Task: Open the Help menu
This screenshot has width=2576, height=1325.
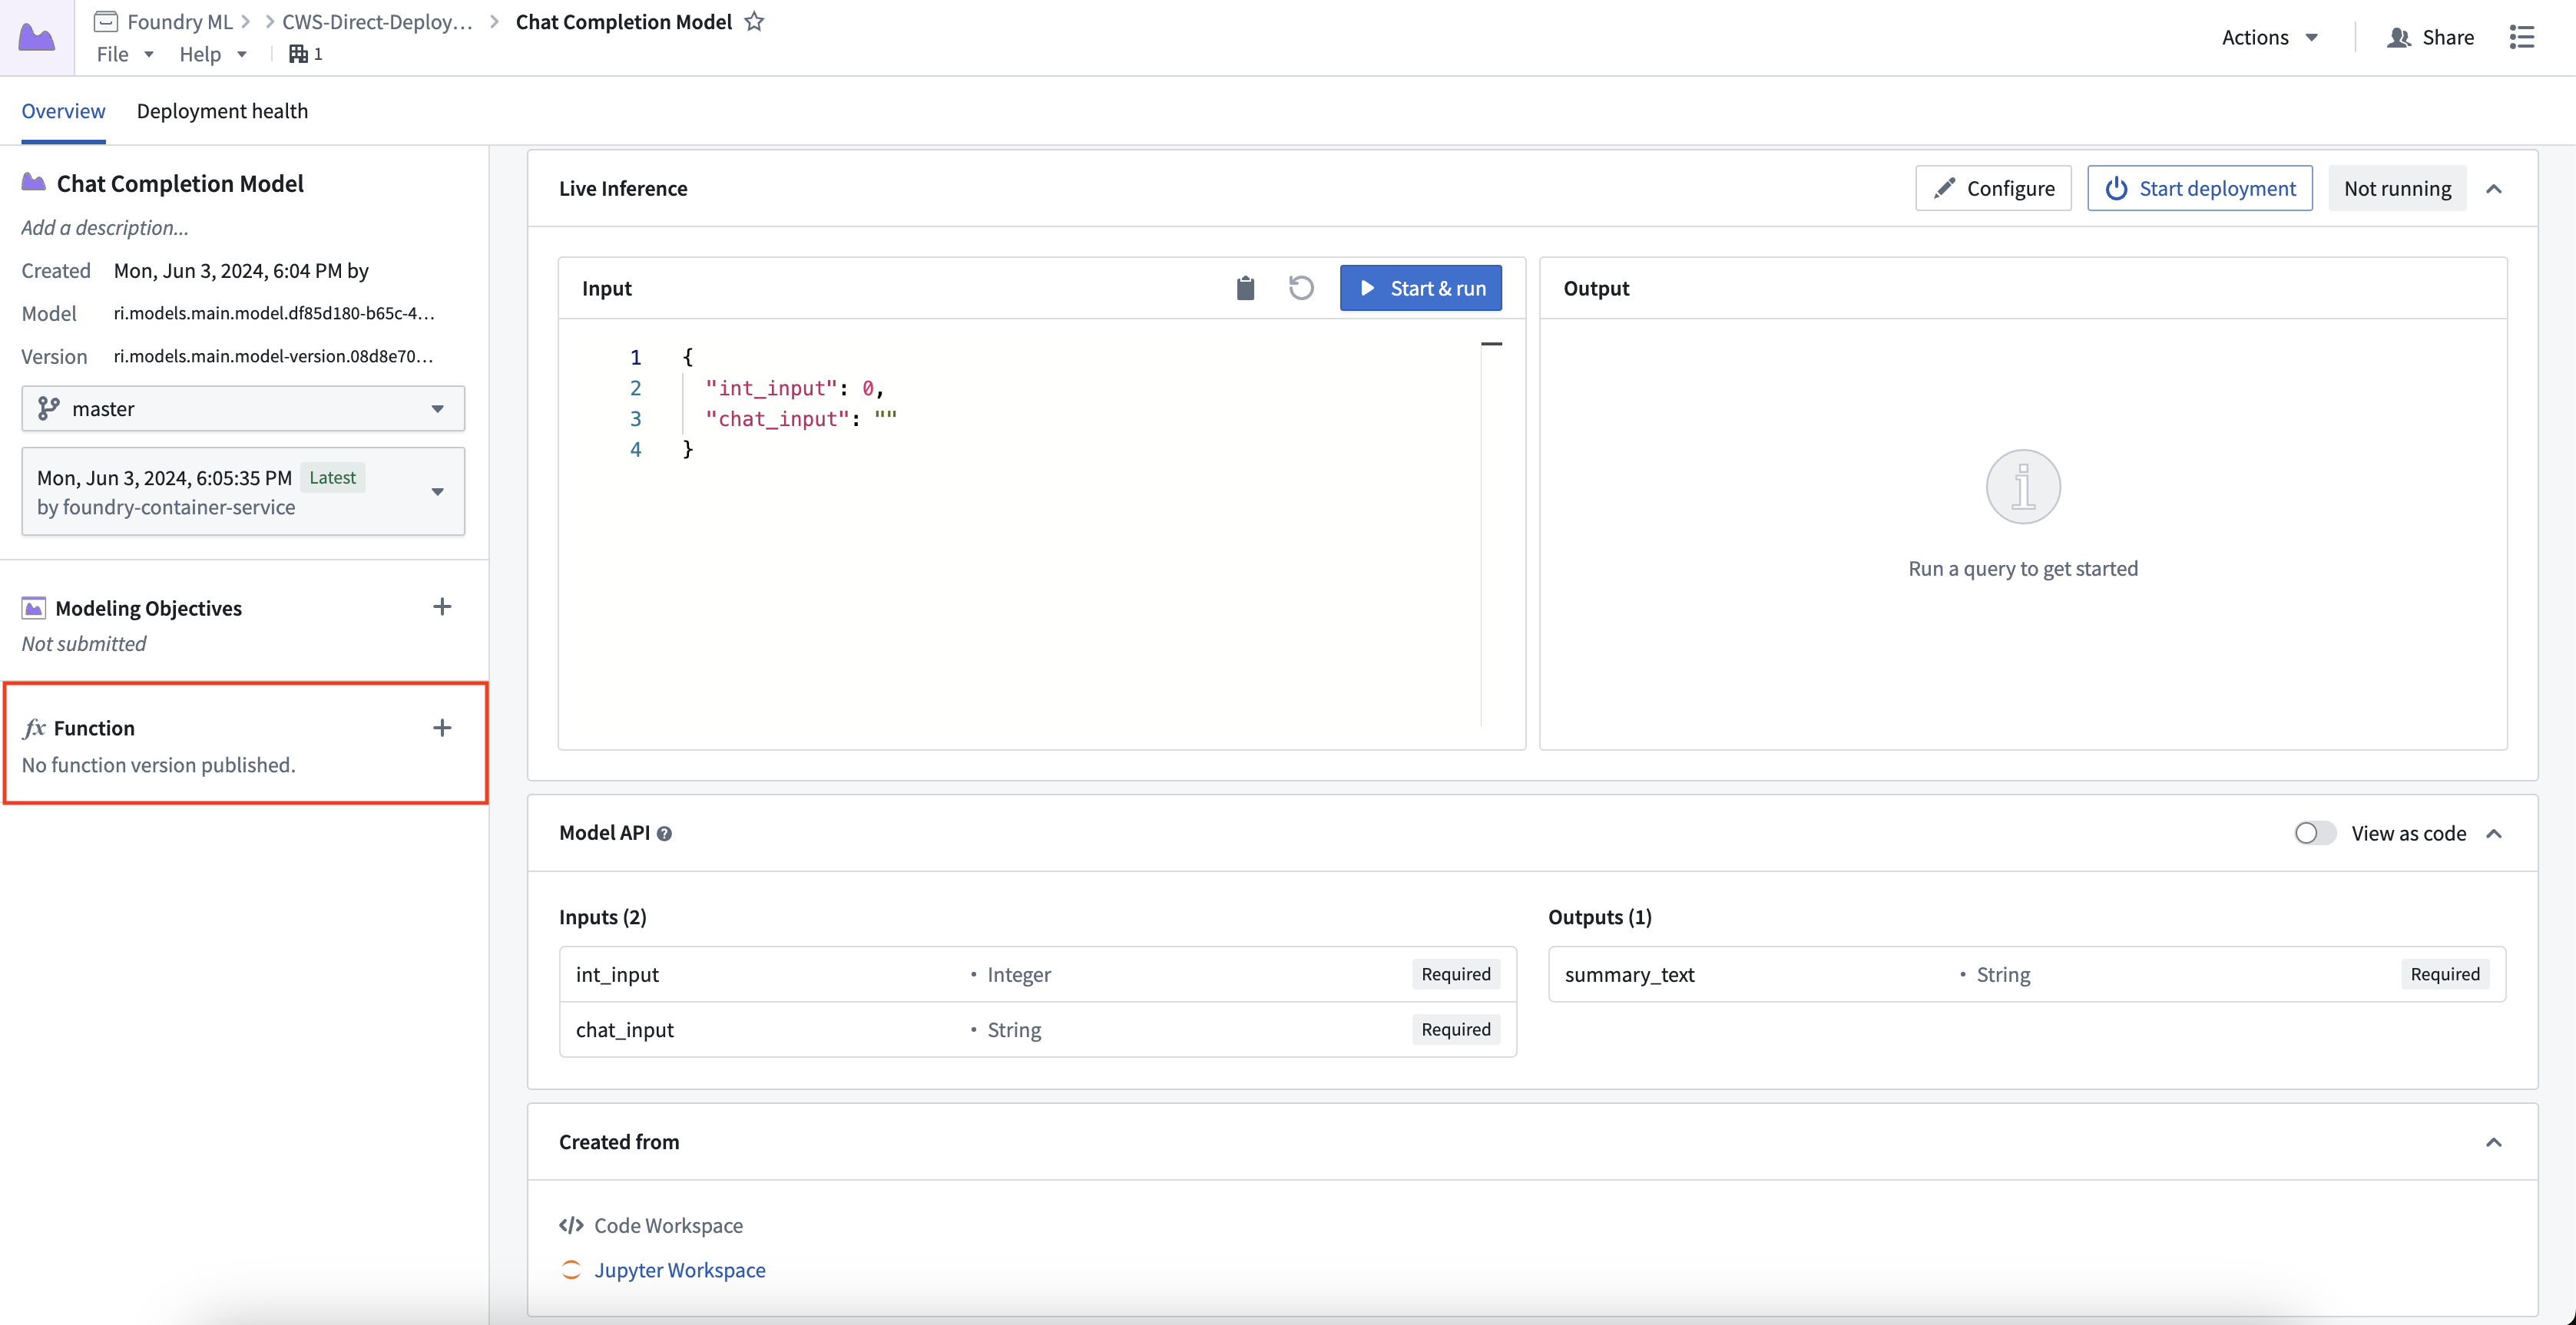Action: coord(213,54)
